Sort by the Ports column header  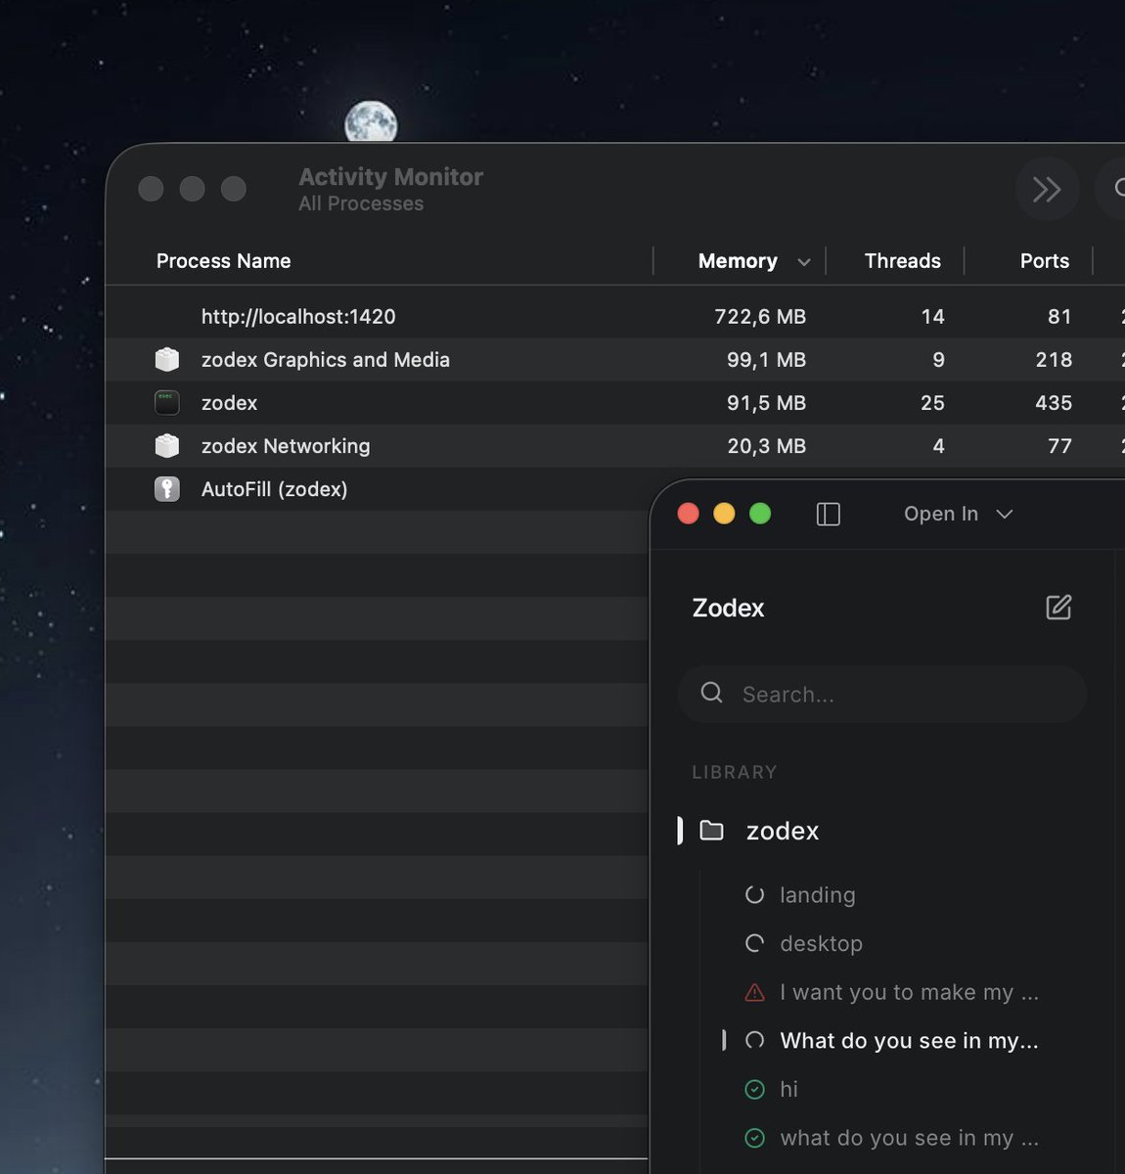(1044, 261)
